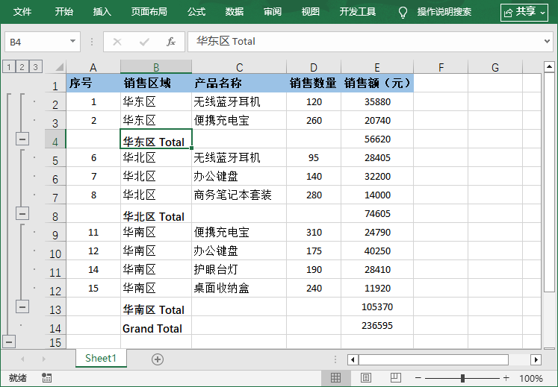Image resolution: width=558 pixels, height=387 pixels.
Task: Click horizontal scrollbar left arrow
Action: [353, 359]
